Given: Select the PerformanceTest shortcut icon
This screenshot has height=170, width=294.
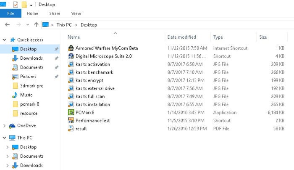Looking at the screenshot, I should 71,121.
